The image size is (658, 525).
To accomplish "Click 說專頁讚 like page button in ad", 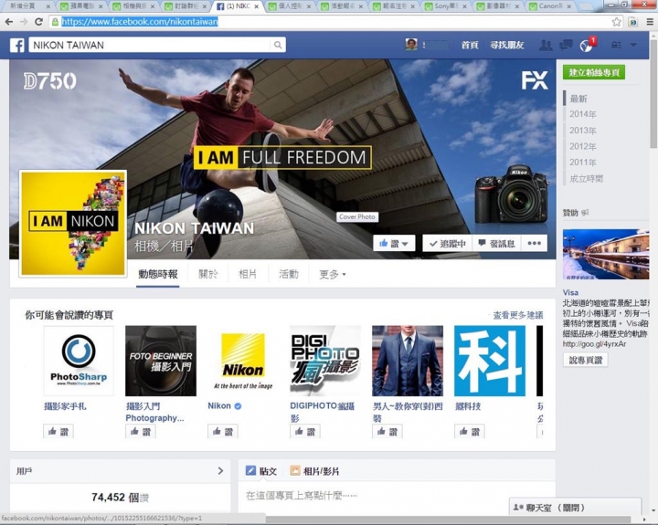I will [x=586, y=360].
